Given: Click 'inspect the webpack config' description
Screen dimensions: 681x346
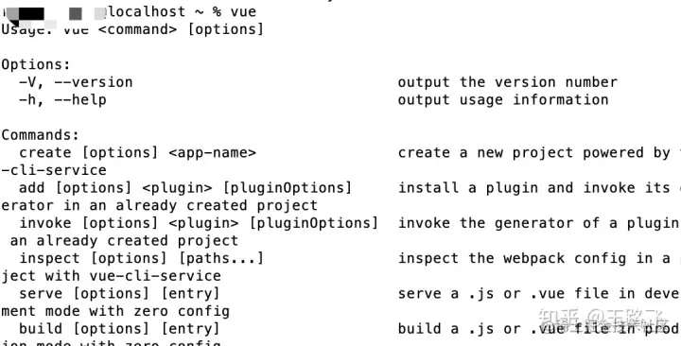Looking at the screenshot, I should point(512,258).
